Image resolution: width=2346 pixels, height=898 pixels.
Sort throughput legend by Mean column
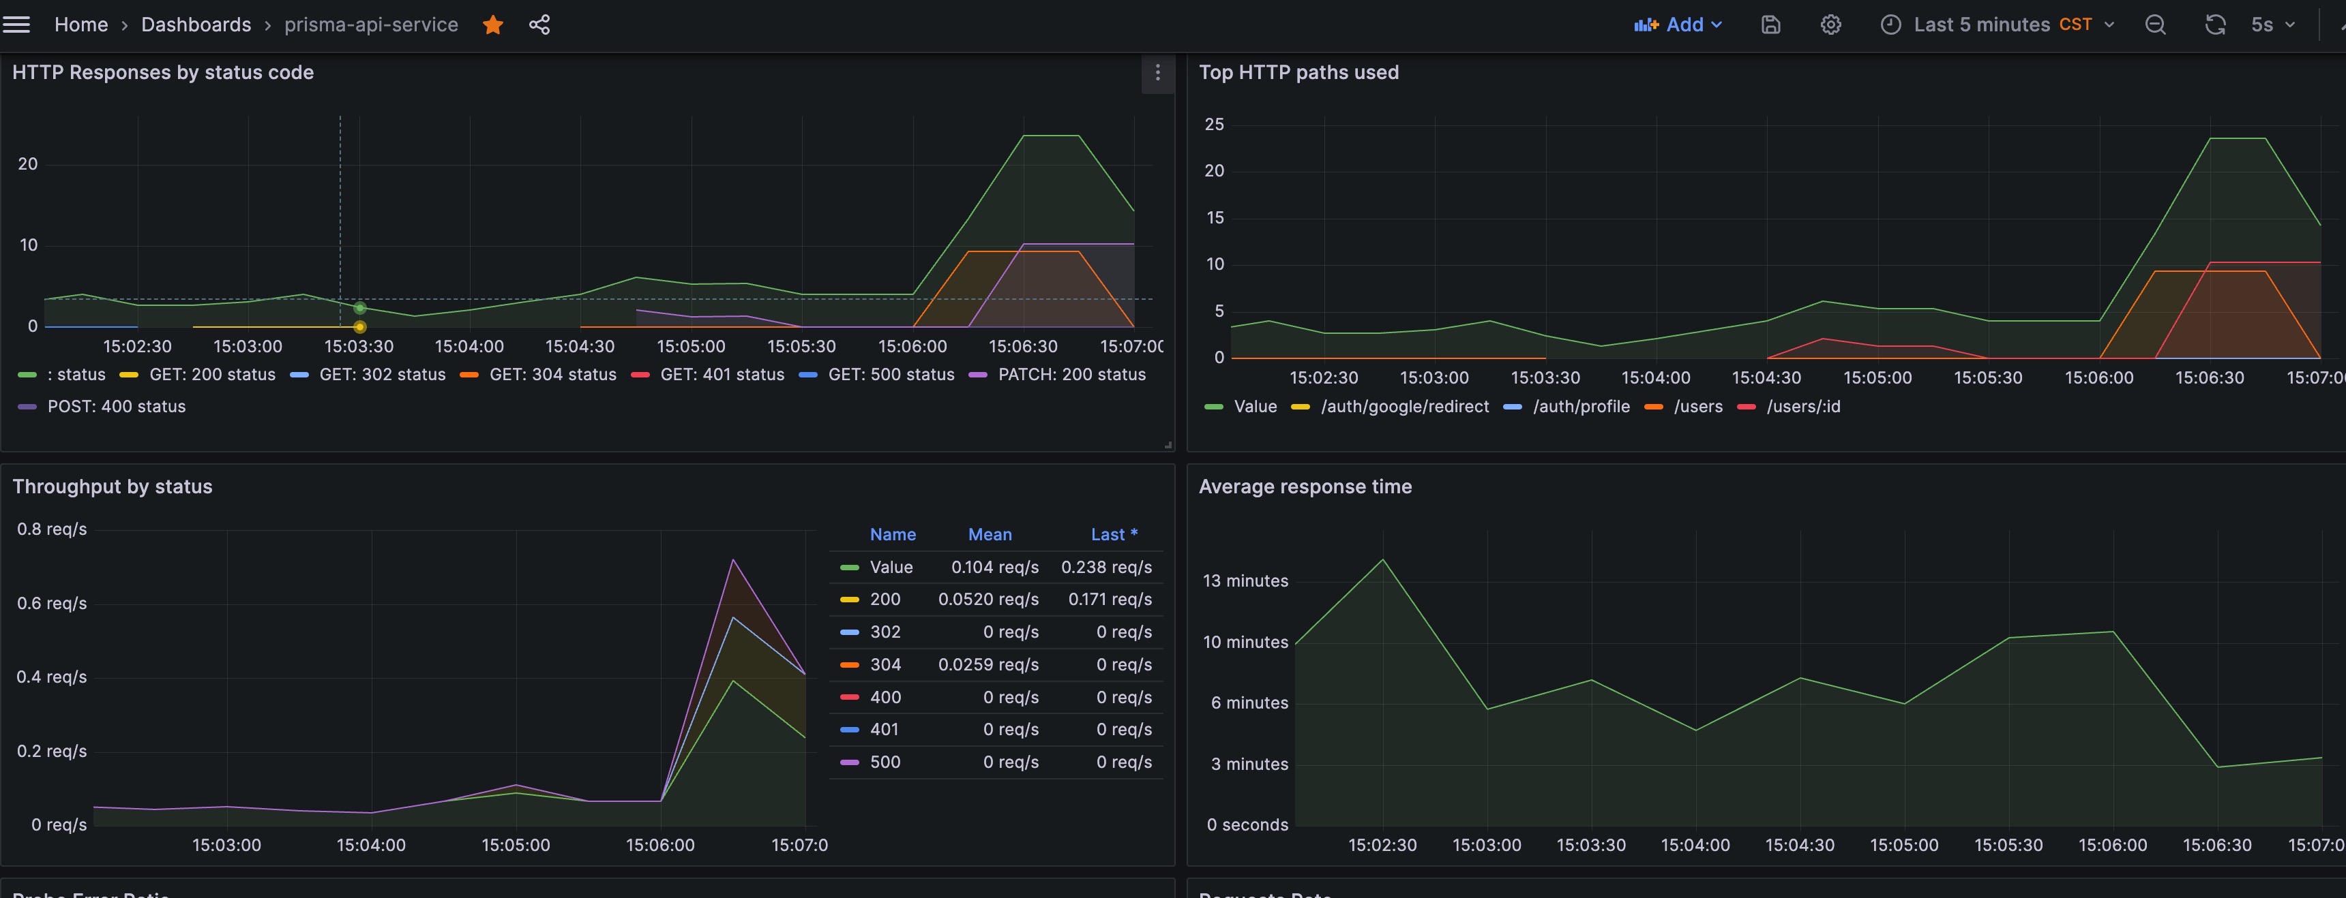pos(990,535)
